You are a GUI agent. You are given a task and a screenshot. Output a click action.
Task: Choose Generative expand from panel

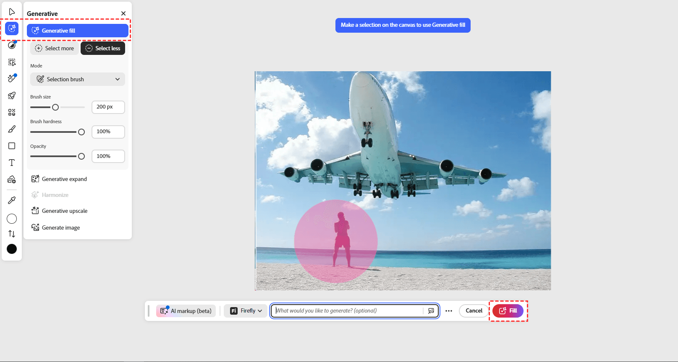tap(64, 179)
